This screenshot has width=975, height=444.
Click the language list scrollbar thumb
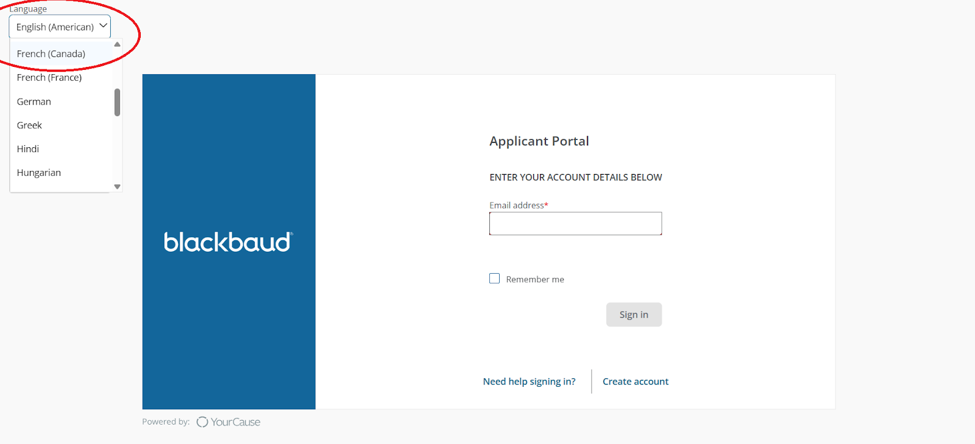(x=117, y=102)
